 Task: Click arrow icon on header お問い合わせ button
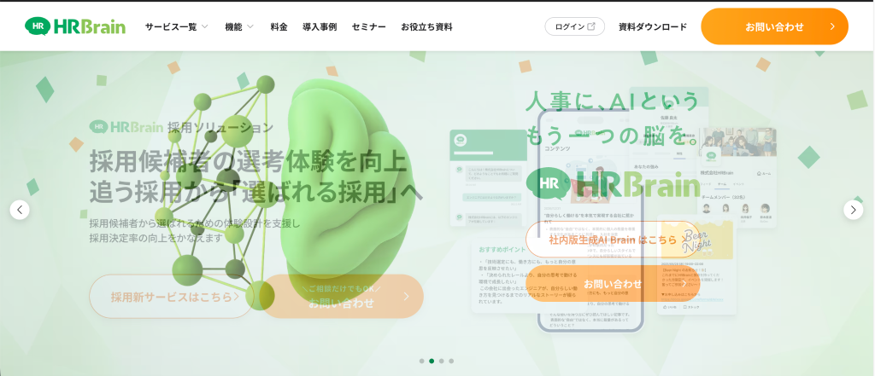pyautogui.click(x=832, y=26)
